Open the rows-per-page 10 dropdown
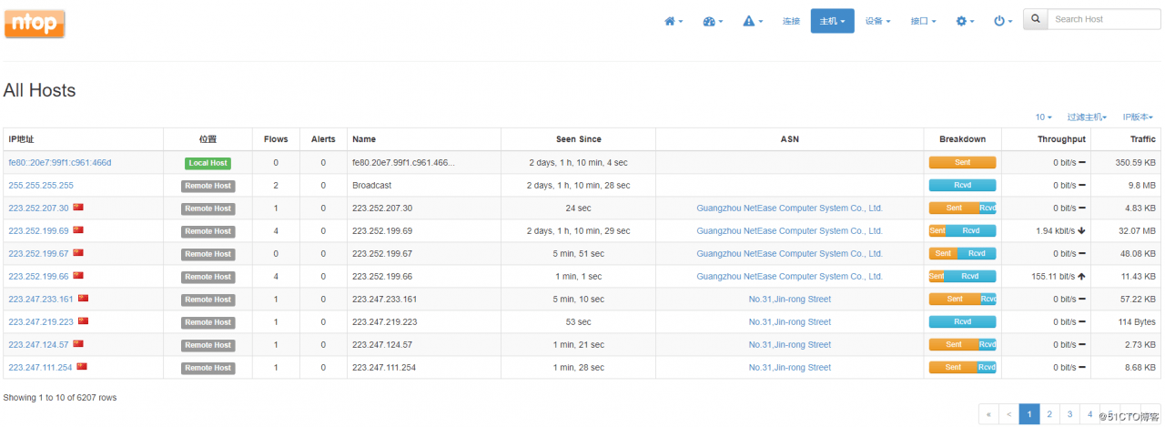1165x427 pixels. (1043, 117)
